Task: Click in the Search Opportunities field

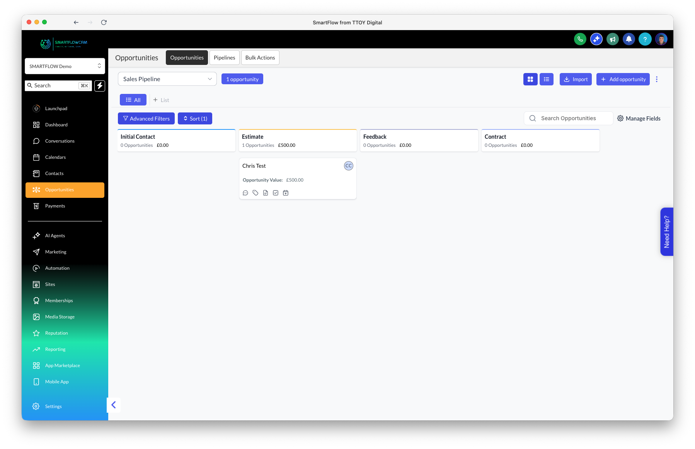Action: (568, 118)
